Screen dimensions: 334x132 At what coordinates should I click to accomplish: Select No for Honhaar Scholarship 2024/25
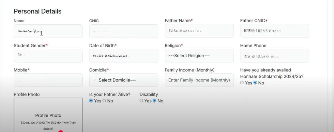tap(255, 83)
